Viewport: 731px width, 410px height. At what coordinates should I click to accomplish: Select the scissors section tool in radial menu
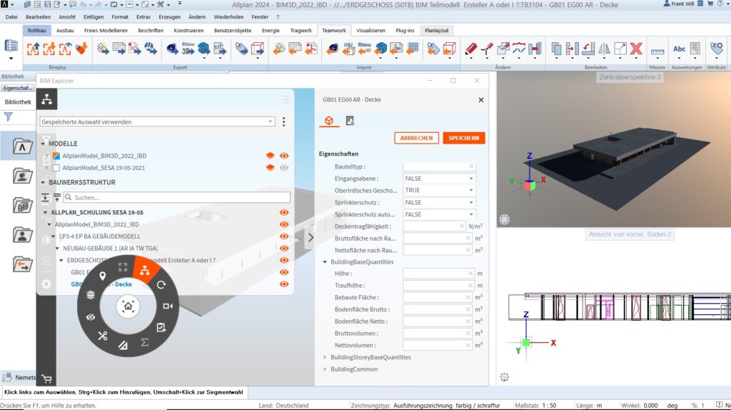pos(103,335)
